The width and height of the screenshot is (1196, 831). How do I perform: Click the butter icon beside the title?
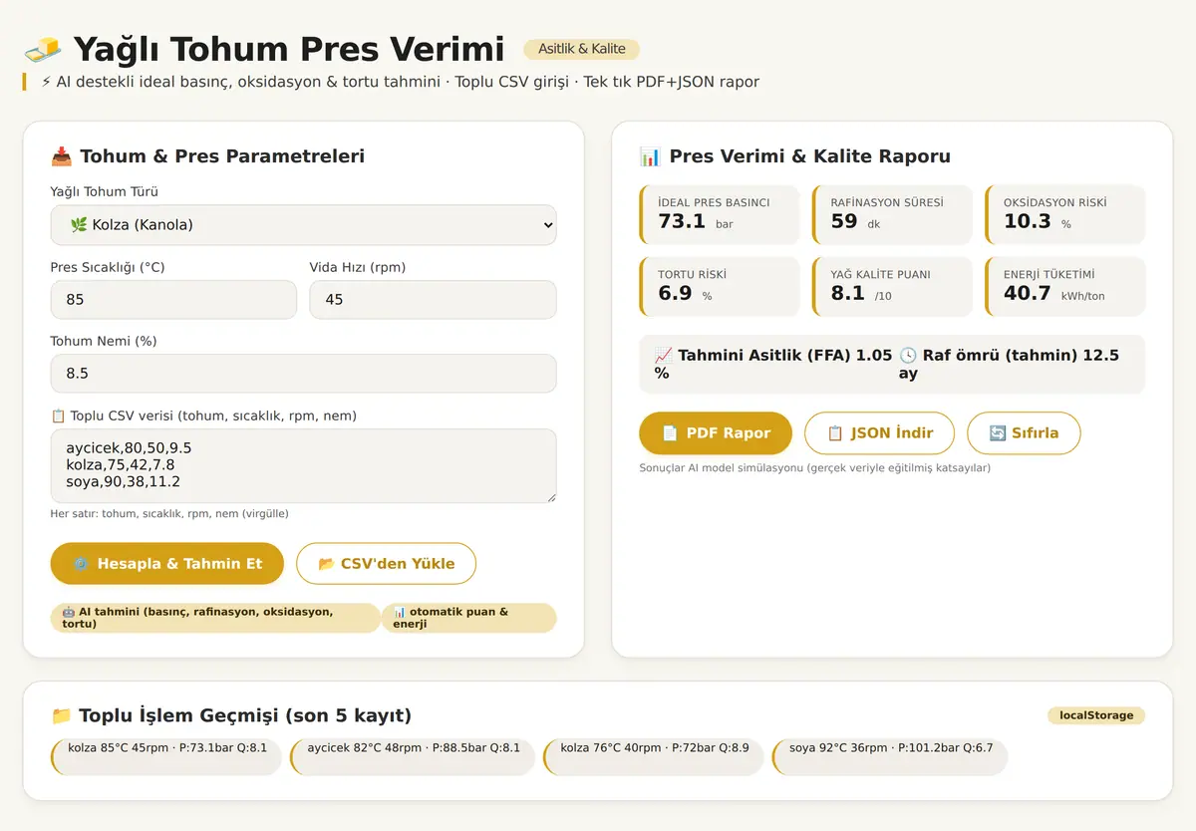[x=42, y=49]
